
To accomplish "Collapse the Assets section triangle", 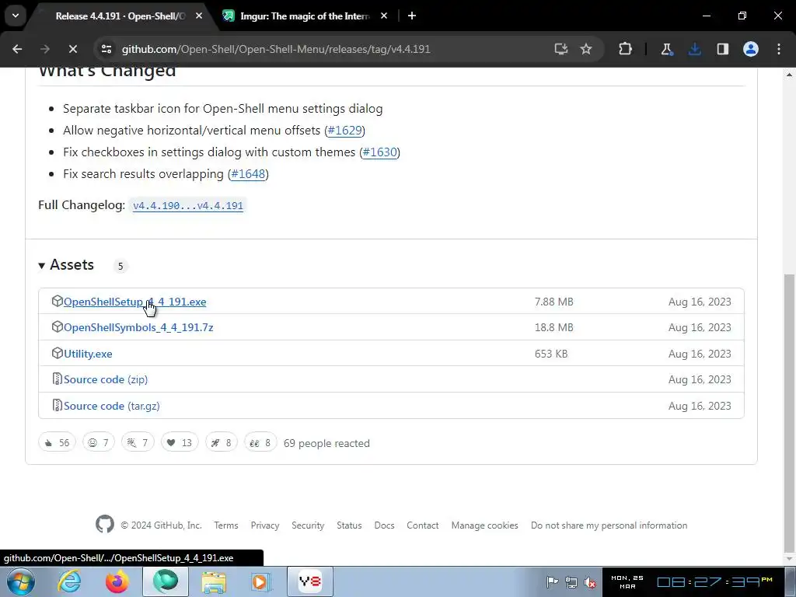I will point(42,266).
